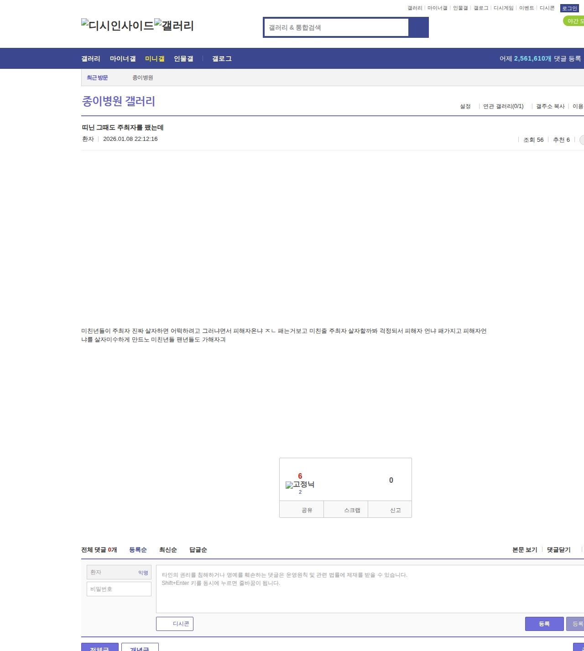584x651 pixels.
Task: Expand the 최근 방문 list
Action: [97, 77]
